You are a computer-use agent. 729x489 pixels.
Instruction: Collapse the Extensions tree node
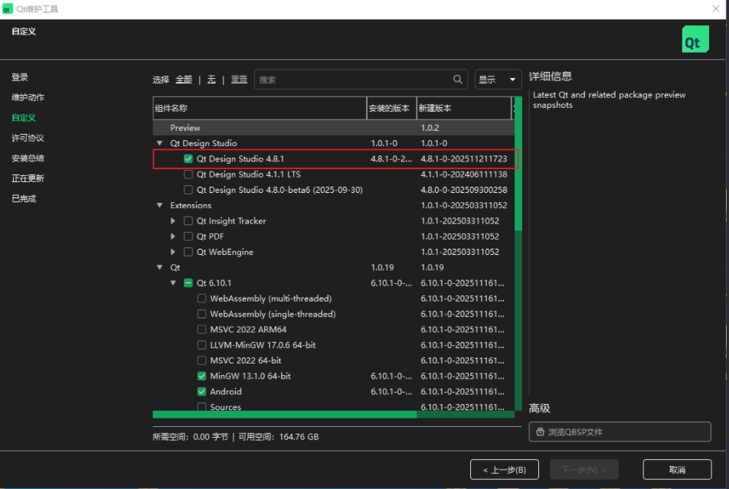[x=159, y=205]
